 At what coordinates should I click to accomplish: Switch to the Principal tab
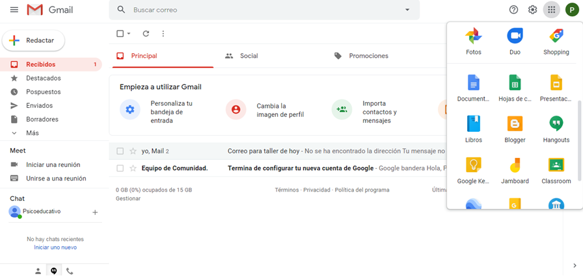point(163,56)
